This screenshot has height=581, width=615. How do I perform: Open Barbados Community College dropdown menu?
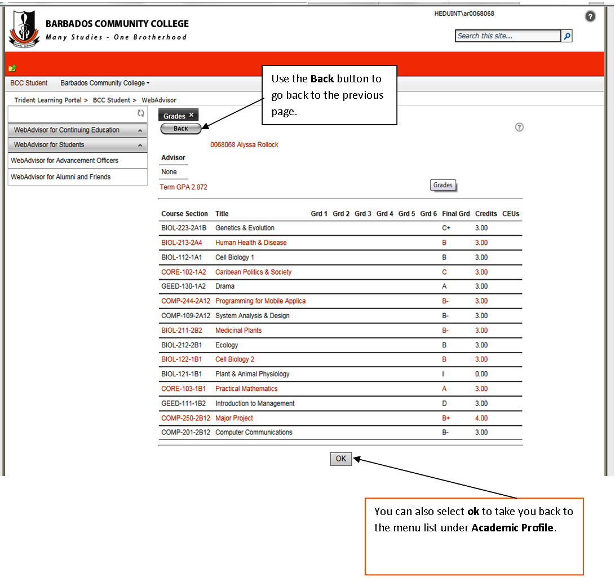click(x=105, y=83)
